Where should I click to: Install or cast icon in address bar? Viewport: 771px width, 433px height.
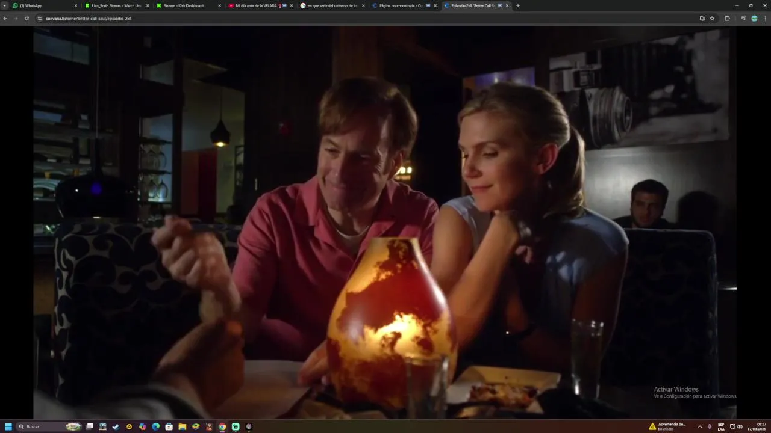702,19
